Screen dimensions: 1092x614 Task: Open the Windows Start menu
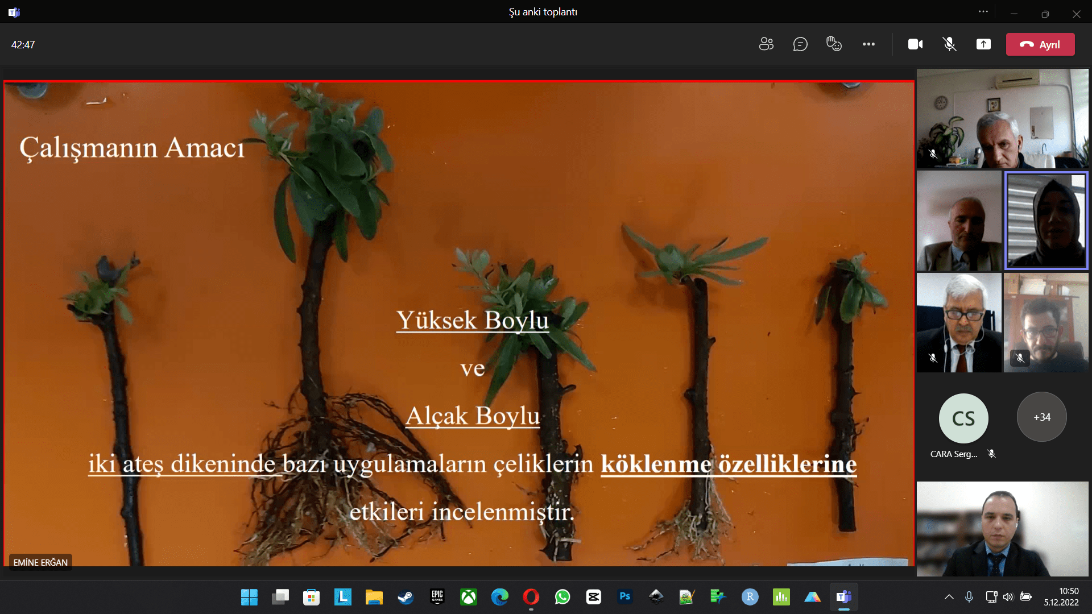click(x=249, y=597)
